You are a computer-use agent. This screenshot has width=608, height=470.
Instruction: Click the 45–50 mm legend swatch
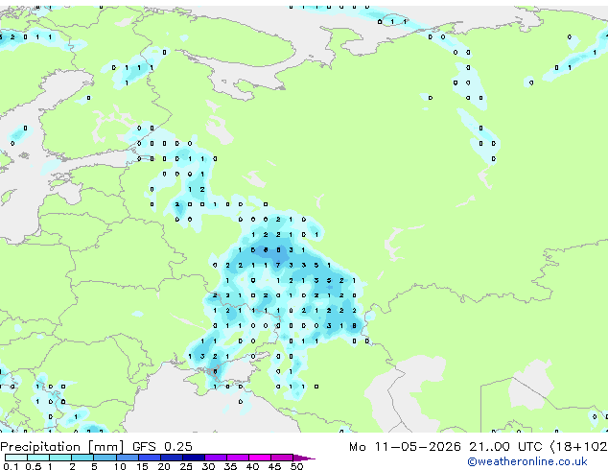click(x=282, y=458)
